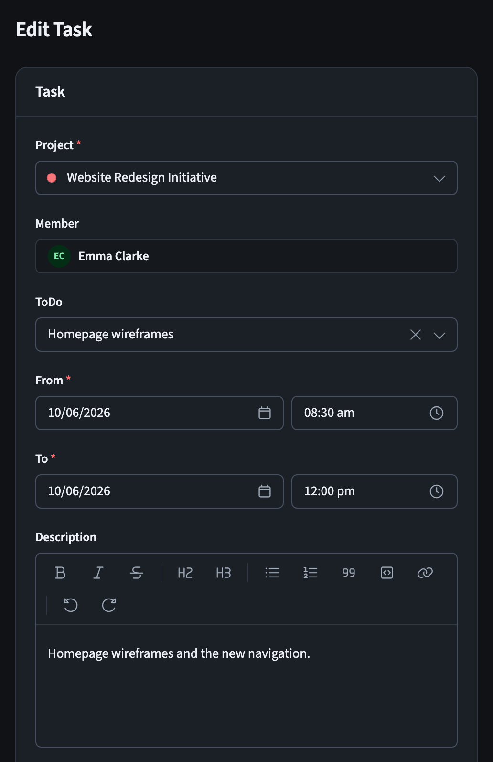The width and height of the screenshot is (493, 762).
Task: Insert a bulleted list
Action: point(272,573)
